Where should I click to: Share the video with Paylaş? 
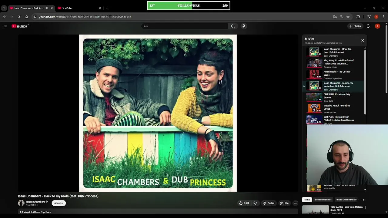[x=269, y=203]
